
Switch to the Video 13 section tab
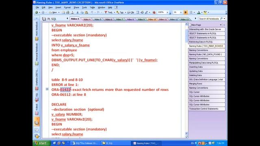(x=184, y=19)
